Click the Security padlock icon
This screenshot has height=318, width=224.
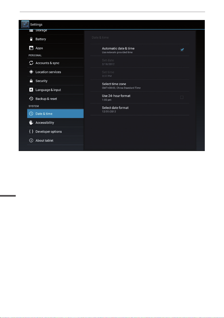pos(31,81)
